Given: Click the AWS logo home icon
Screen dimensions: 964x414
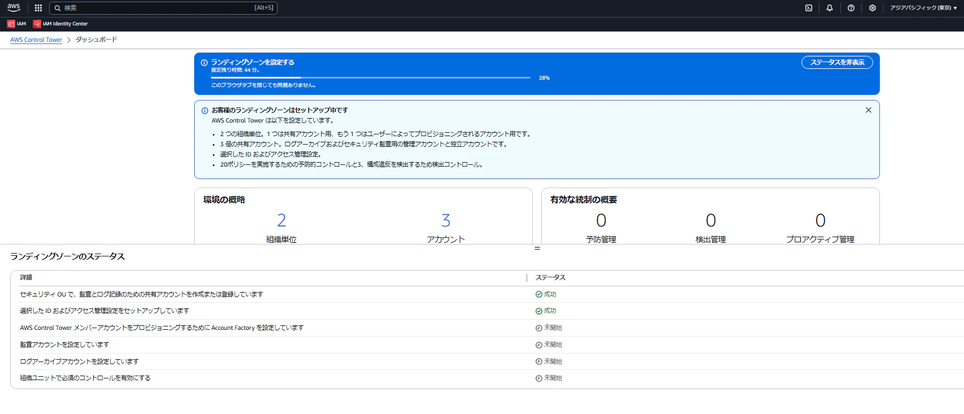Looking at the screenshot, I should [x=14, y=7].
